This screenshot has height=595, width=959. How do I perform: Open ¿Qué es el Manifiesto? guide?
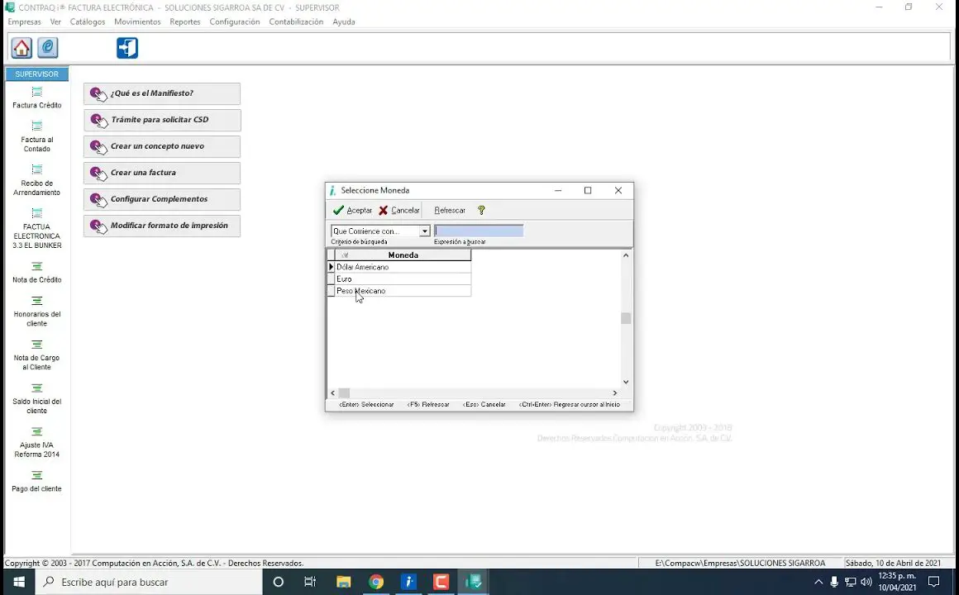click(162, 93)
